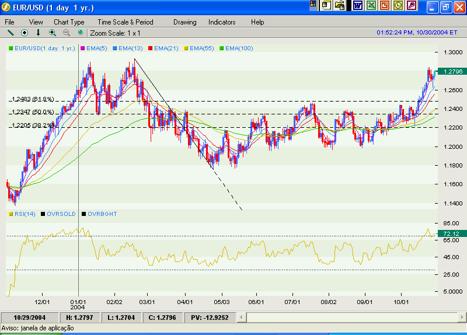Click the EMA(21) red legend label
This screenshot has height=335, width=467.
pyautogui.click(x=168, y=48)
